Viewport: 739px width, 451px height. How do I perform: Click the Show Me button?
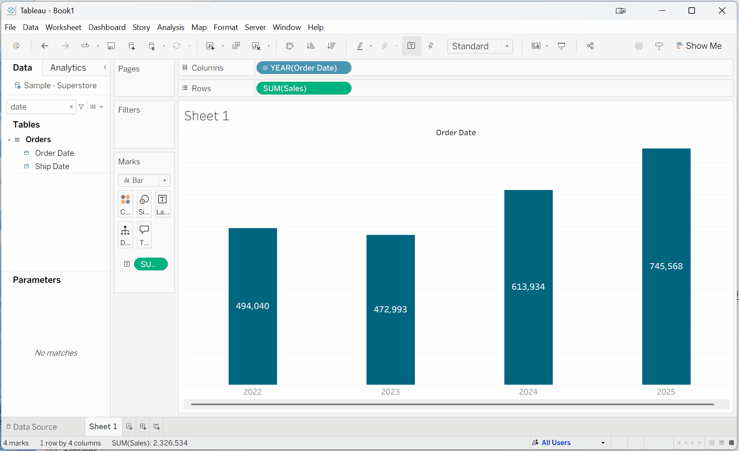(x=699, y=46)
